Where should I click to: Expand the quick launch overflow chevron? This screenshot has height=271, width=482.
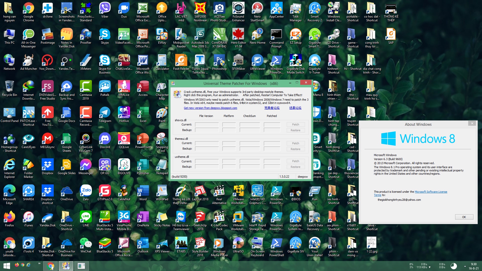pos(39,263)
